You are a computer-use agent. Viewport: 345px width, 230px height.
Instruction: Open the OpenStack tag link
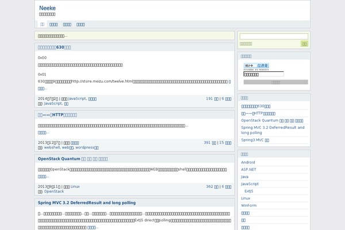coord(54,191)
